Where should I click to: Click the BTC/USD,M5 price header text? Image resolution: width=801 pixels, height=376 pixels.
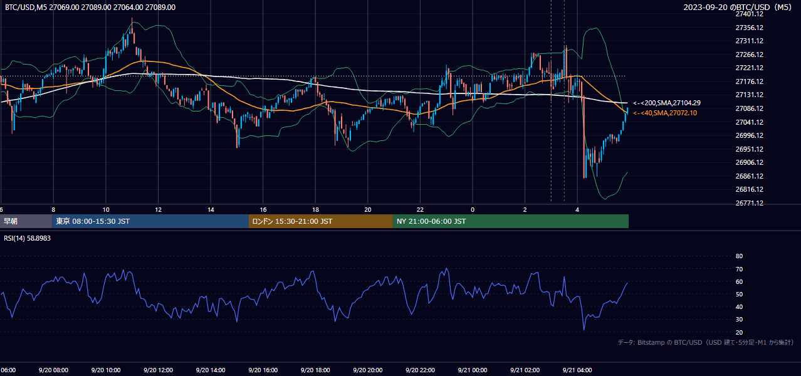[90, 8]
